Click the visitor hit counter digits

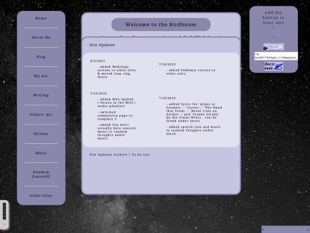coord(4,211)
